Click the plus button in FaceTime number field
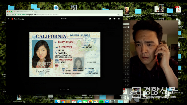This screenshot has height=105, width=187. [128, 27]
